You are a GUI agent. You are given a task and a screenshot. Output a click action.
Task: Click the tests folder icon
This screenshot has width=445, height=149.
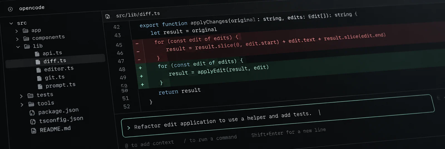pyautogui.click(x=30, y=96)
